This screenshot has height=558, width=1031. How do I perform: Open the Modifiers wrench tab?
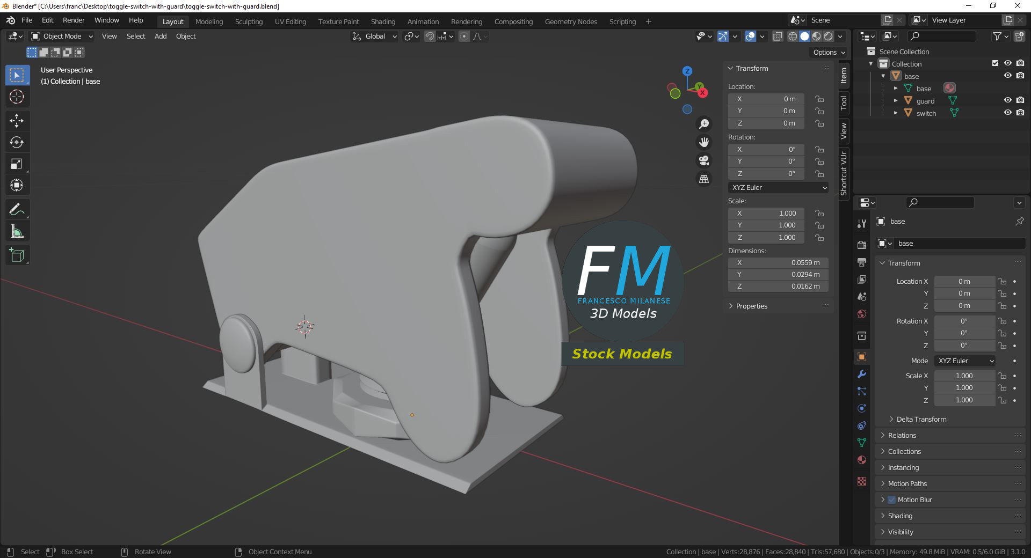coord(862,374)
